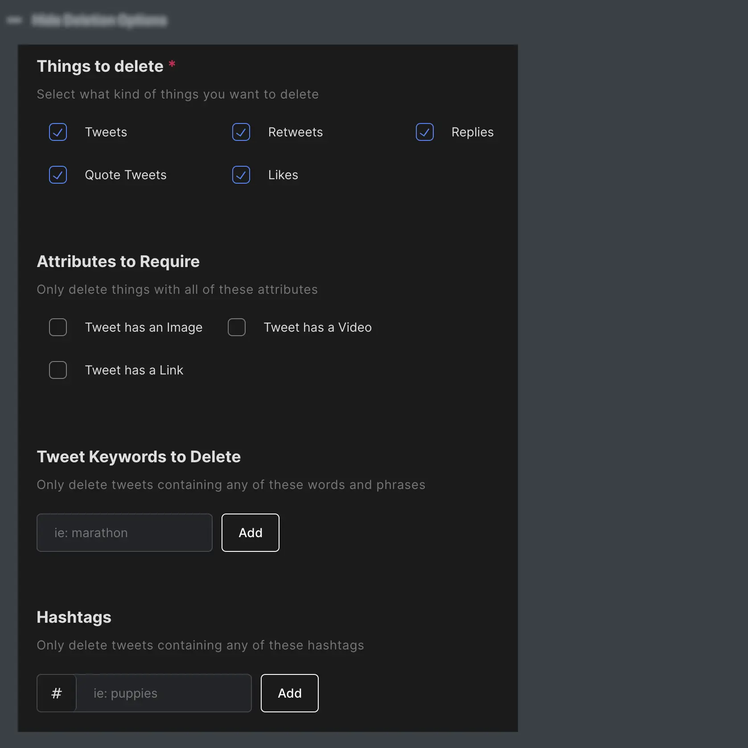748x748 pixels.
Task: Collapse the deletion options via header dash icon
Action: 14,20
